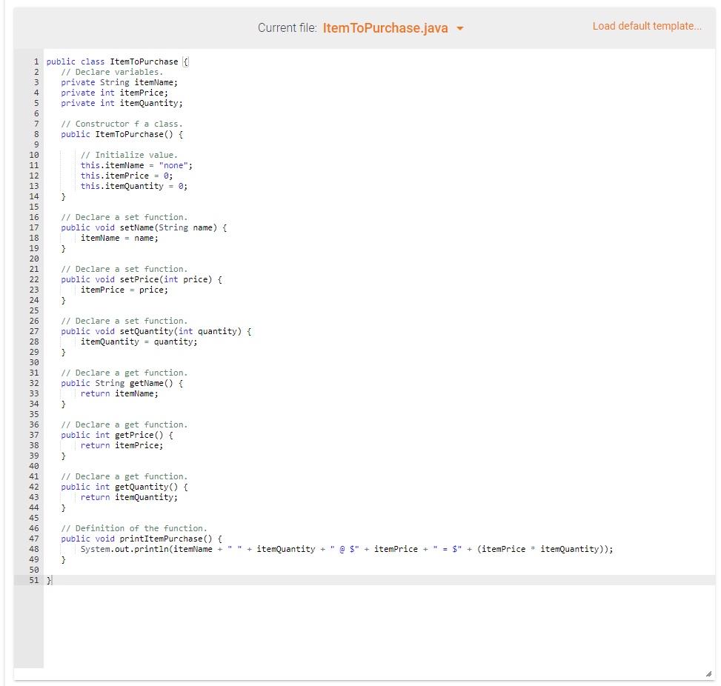Viewport: 721px width, 686px height.
Task: Click line number 1 in the gutter
Action: 36,61
